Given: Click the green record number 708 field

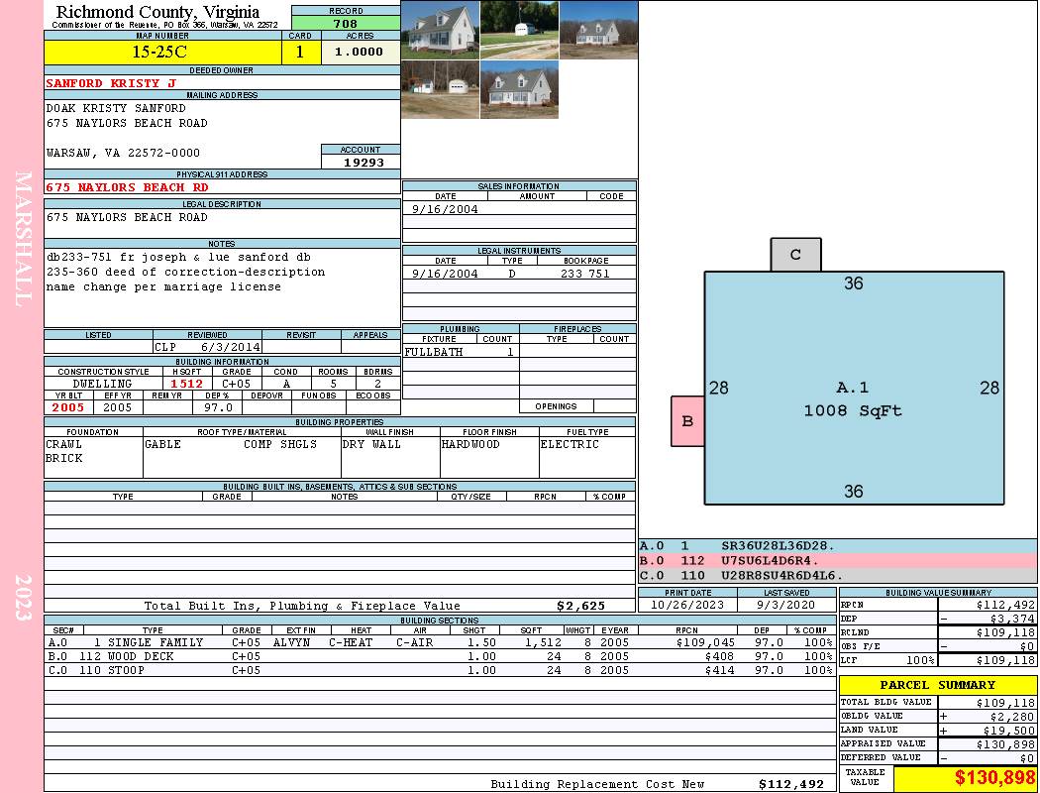Looking at the screenshot, I should tap(346, 24).
